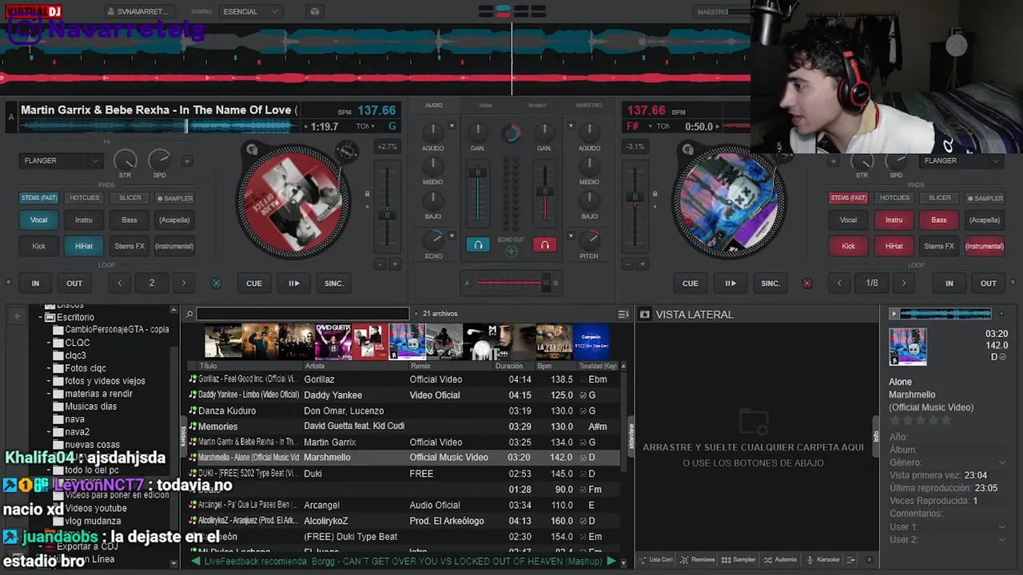
Task: Open the Remixes sideview
Action: [699, 560]
